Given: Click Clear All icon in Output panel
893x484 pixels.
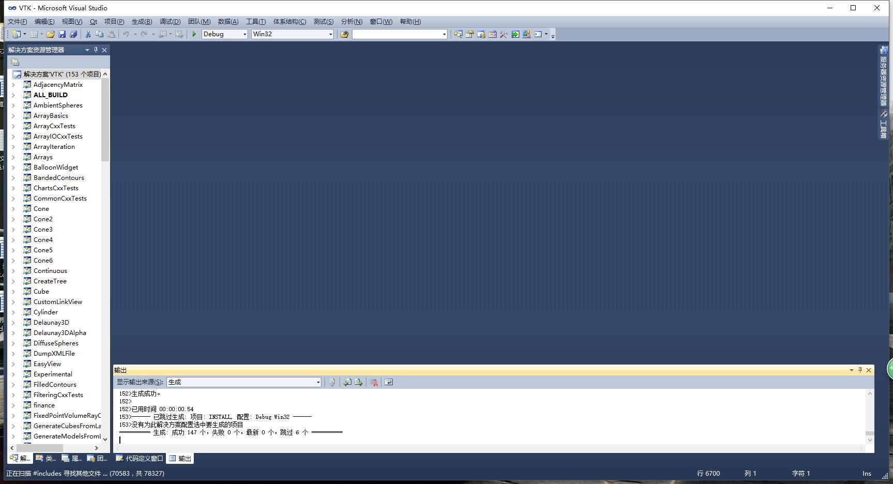Looking at the screenshot, I should [x=374, y=382].
